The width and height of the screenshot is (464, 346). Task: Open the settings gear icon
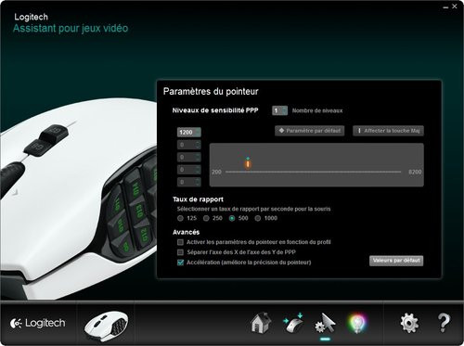tap(409, 323)
